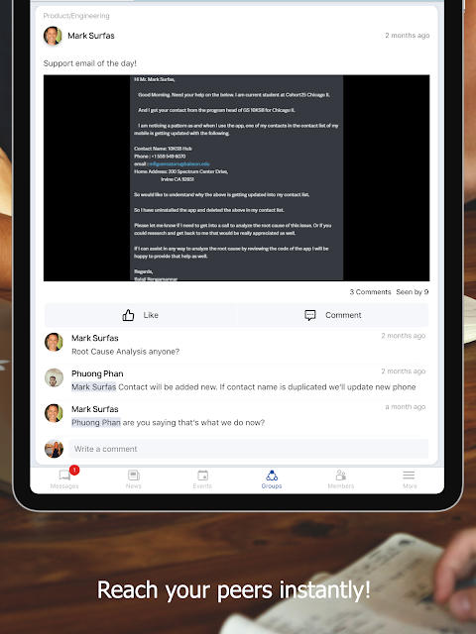
Task: Tap the speech bubble Comment icon
Action: 310,315
